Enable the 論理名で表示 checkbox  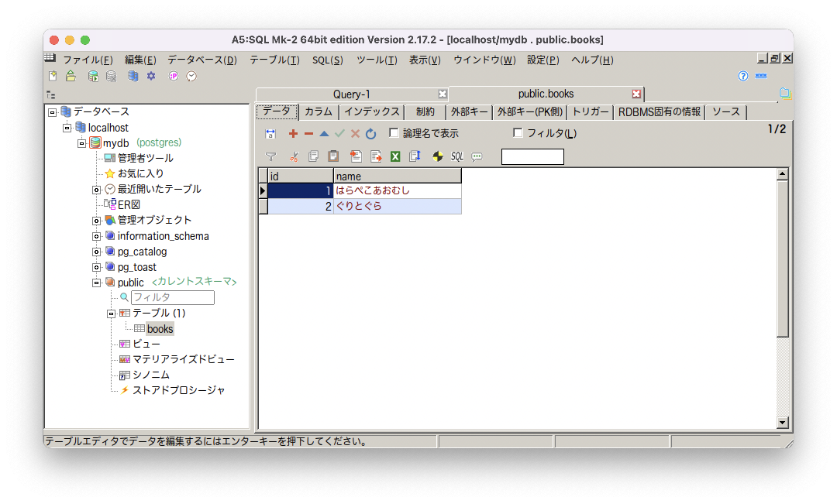[x=394, y=133]
